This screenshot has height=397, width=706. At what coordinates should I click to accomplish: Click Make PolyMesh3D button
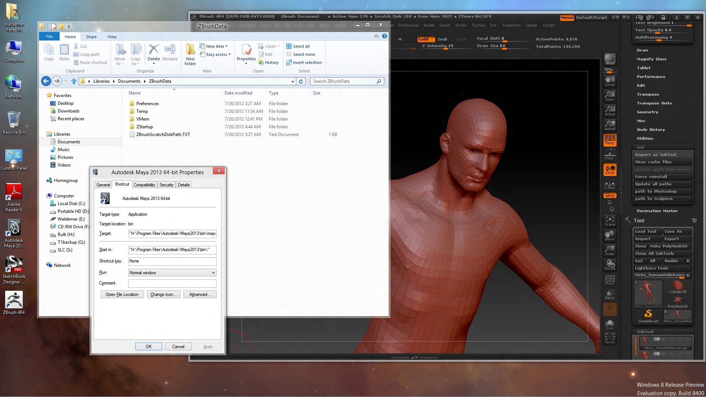670,246
